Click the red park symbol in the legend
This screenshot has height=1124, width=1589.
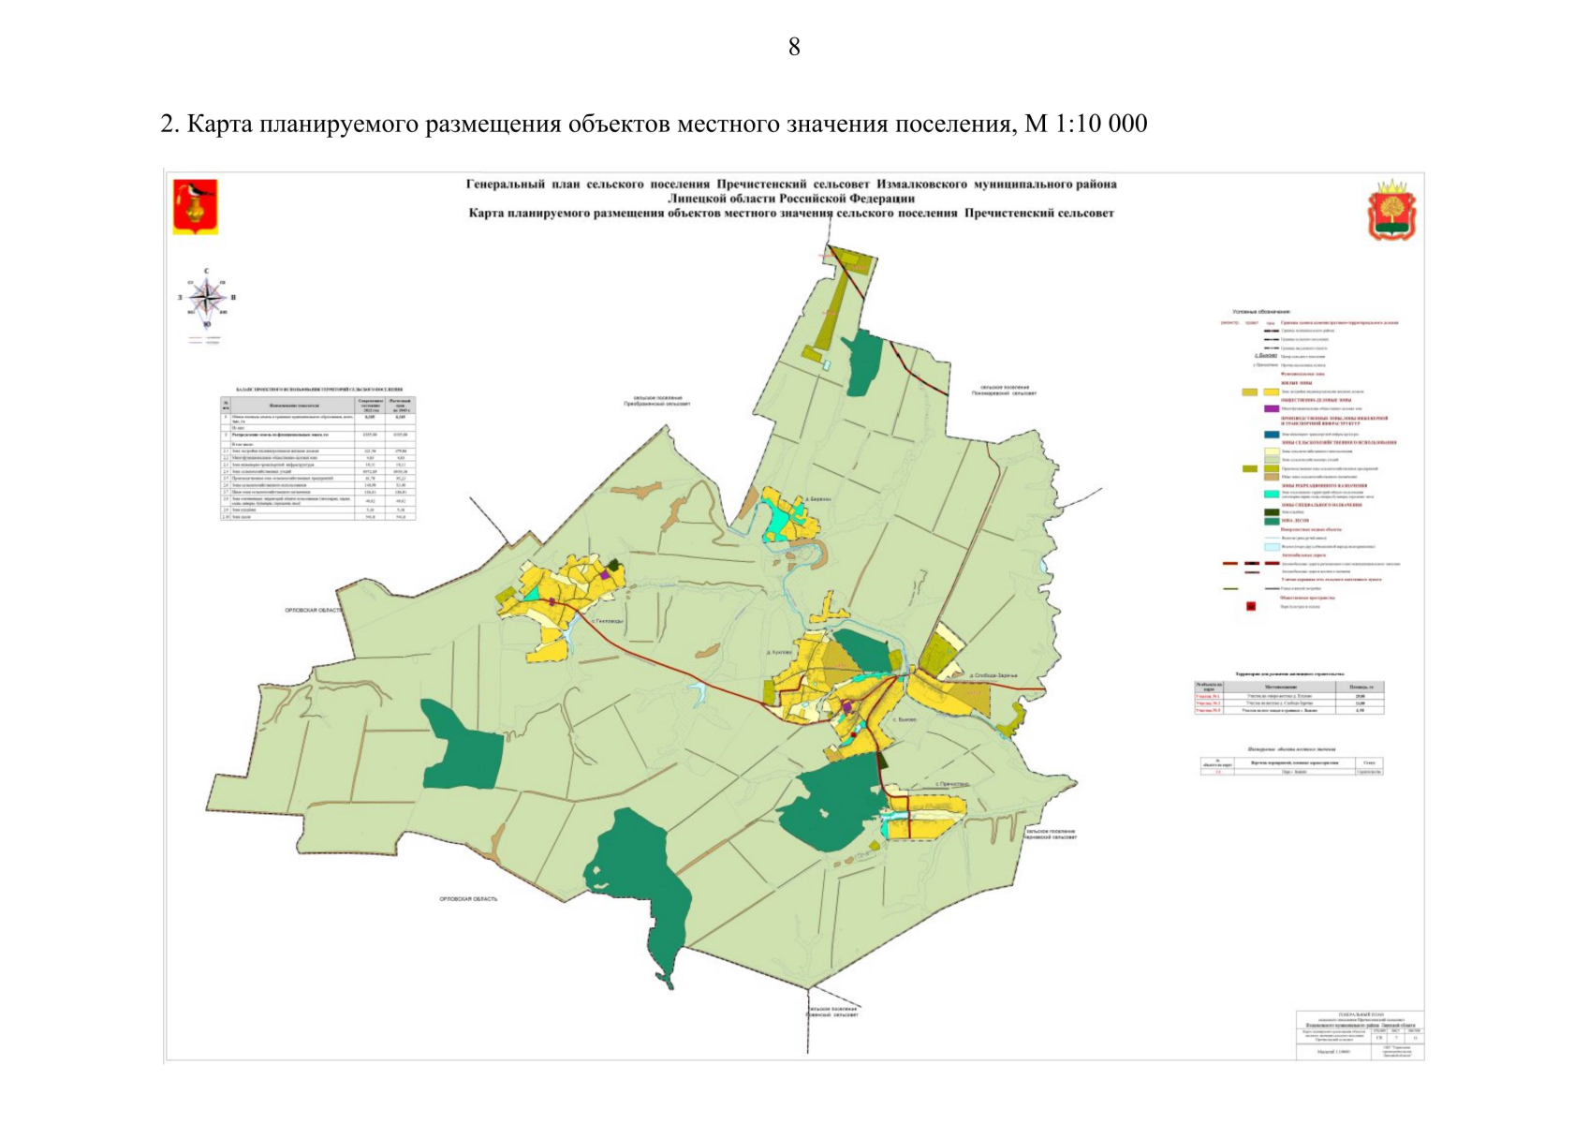coord(1251,606)
